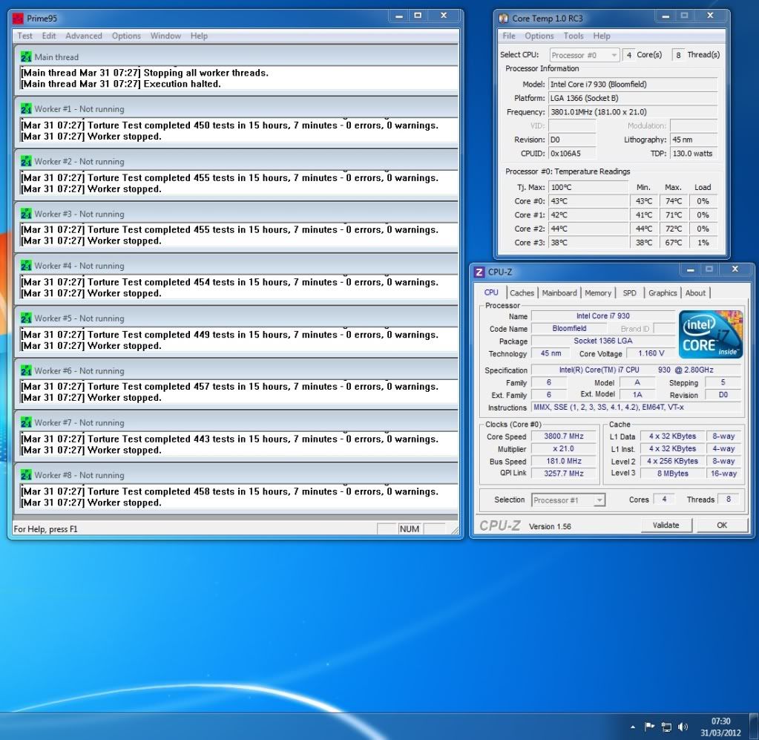Viewport: 759px width, 740px height.
Task: Open the Test menu in Prime95
Action: [x=24, y=35]
